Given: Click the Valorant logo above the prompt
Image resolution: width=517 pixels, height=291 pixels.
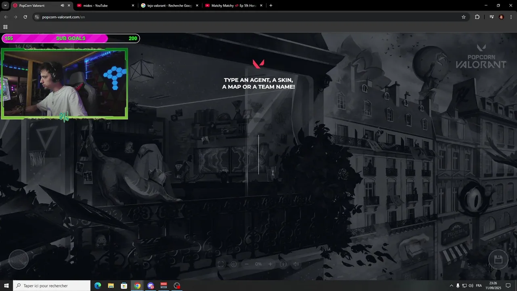Looking at the screenshot, I should (258, 64).
